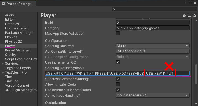Click the Build number field
This screenshot has width=198, height=106.
point(153,23)
